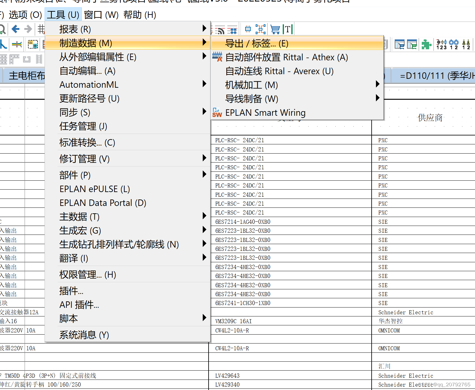Click supplier cell 华杰智控
The width and height of the screenshot is (475, 390).
pyautogui.click(x=390, y=321)
